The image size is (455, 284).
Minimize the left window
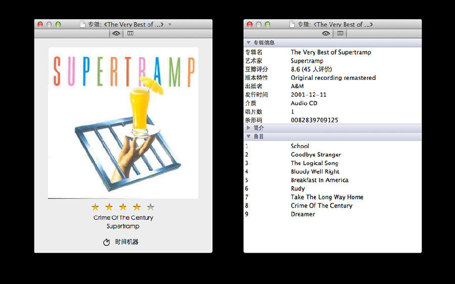click(x=50, y=24)
